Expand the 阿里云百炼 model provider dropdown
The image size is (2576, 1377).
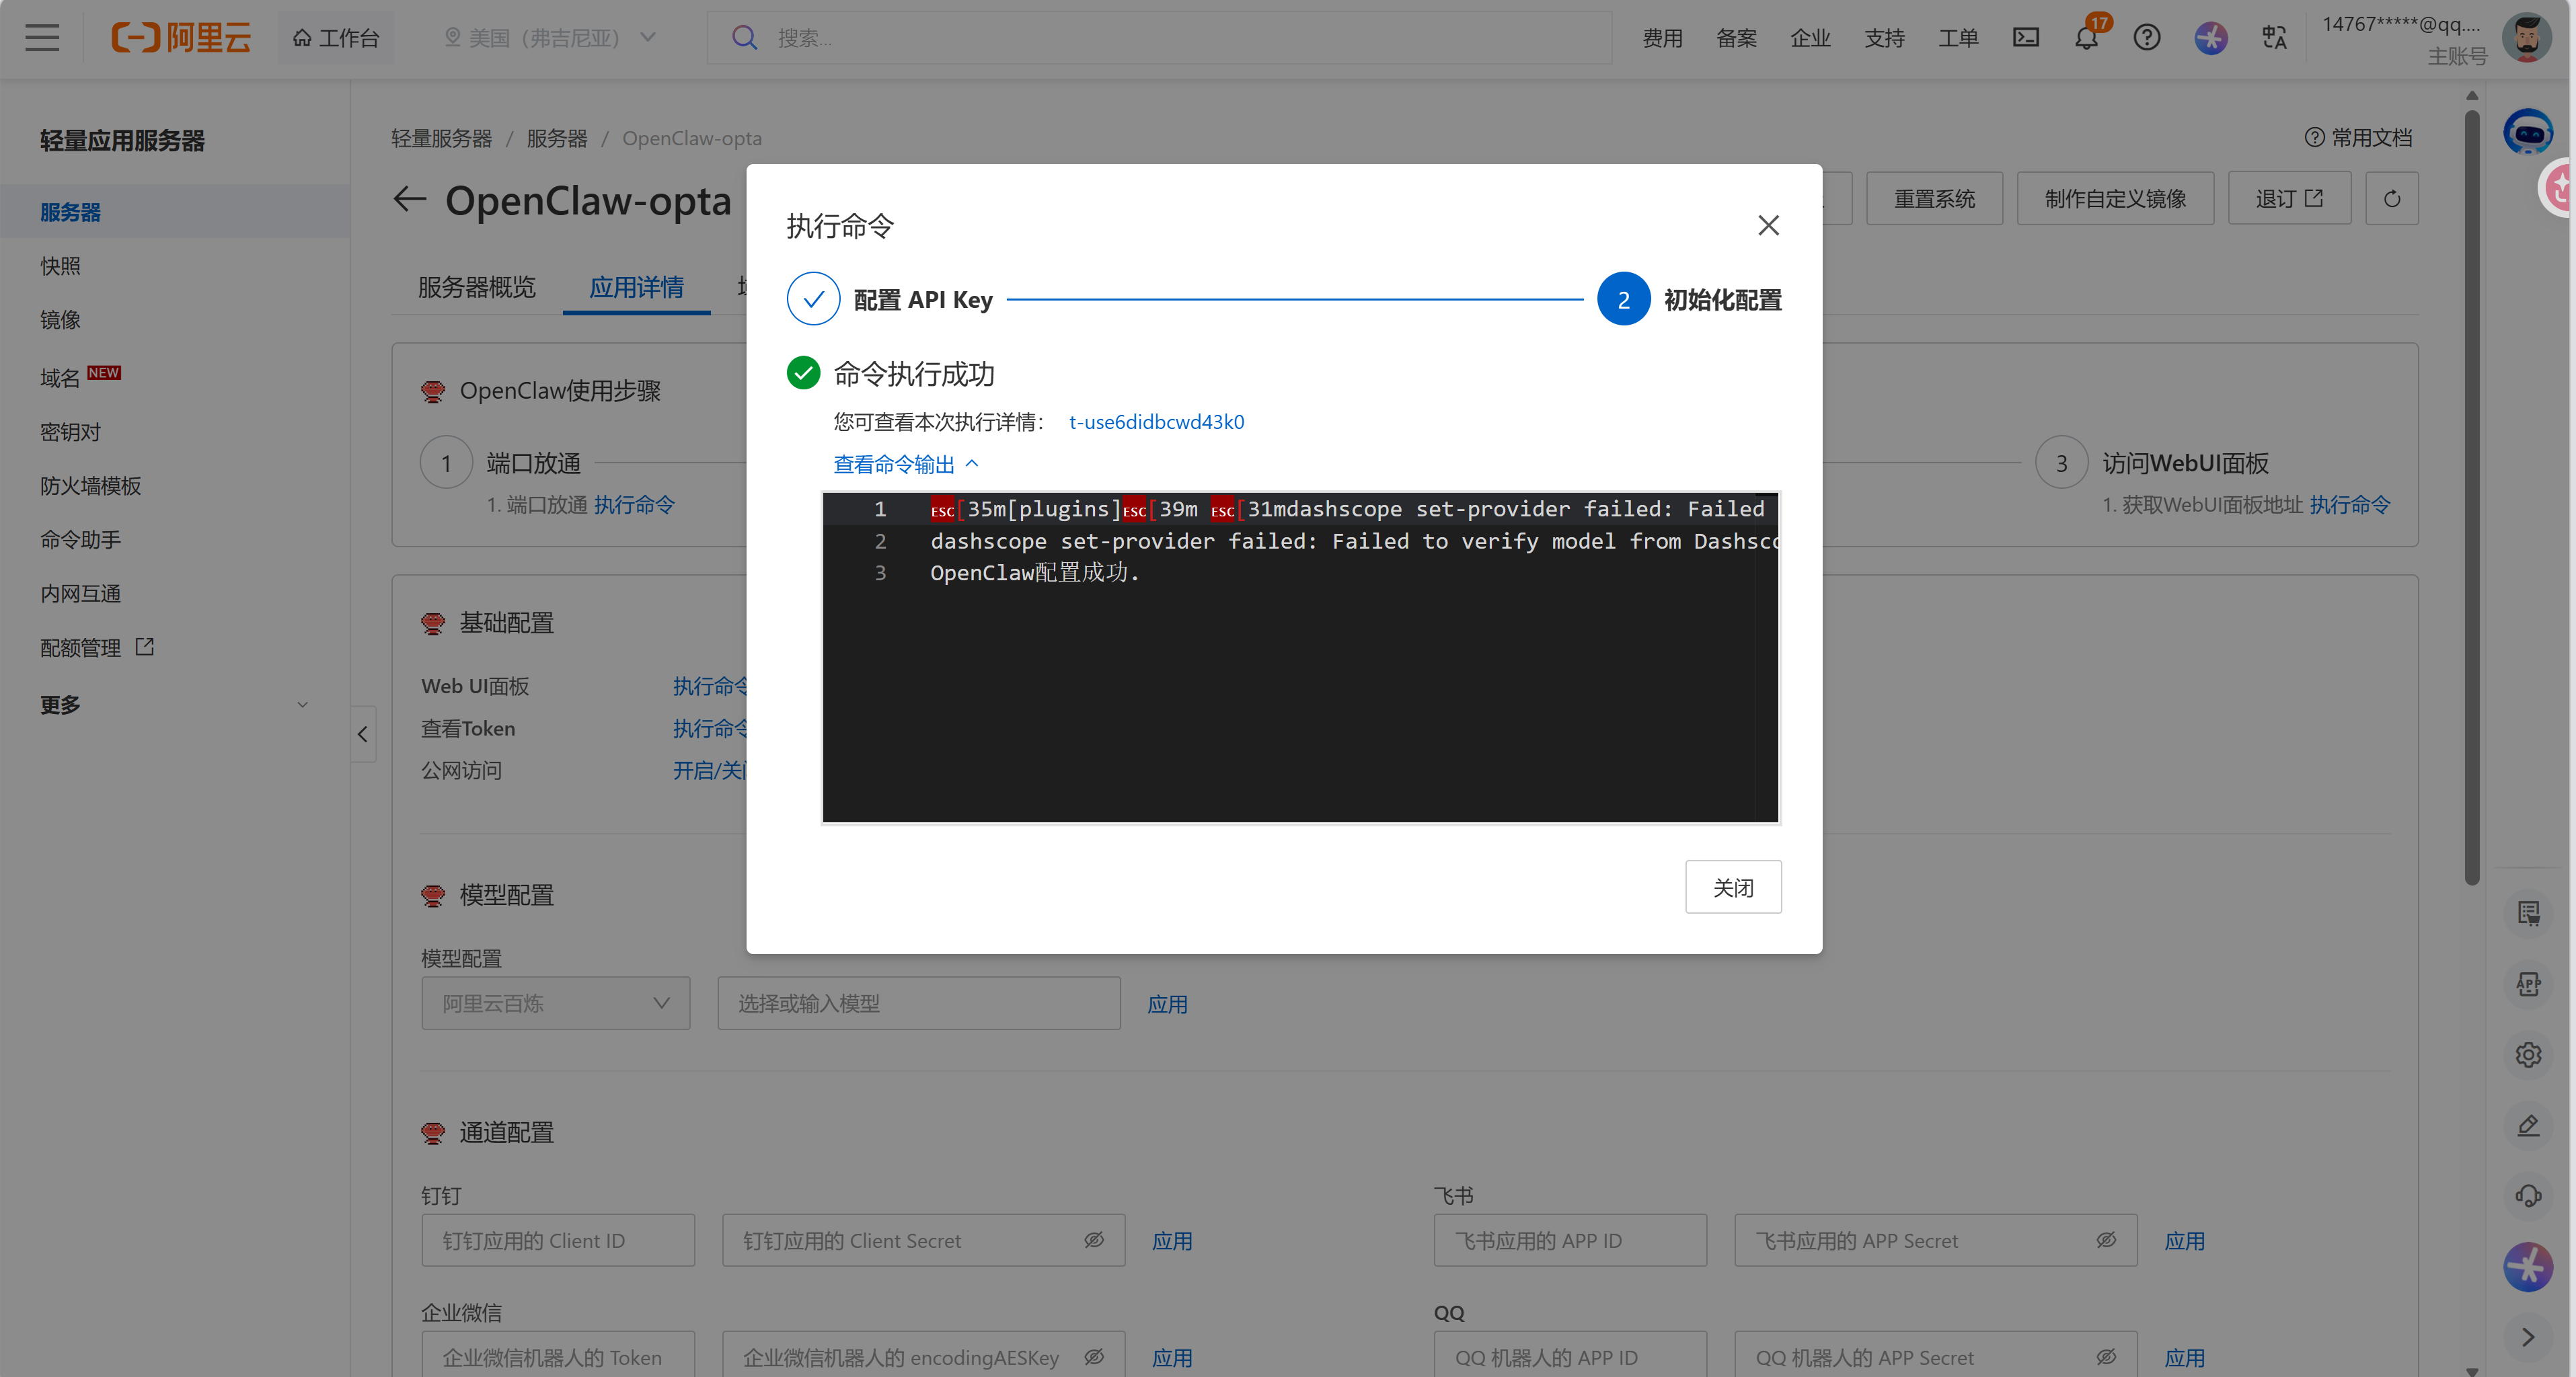coord(555,1003)
